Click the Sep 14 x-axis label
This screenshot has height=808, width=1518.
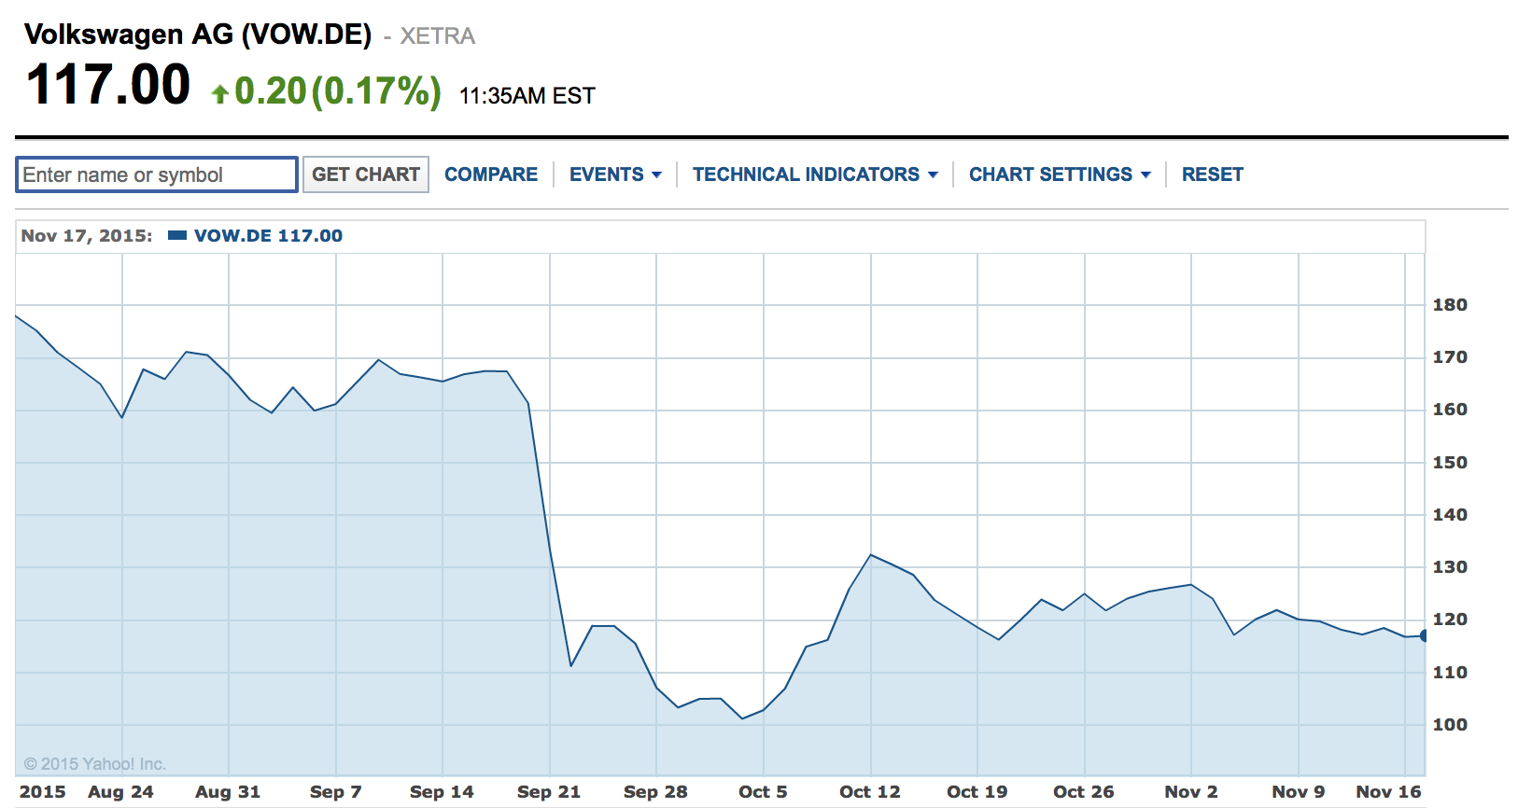tap(442, 792)
